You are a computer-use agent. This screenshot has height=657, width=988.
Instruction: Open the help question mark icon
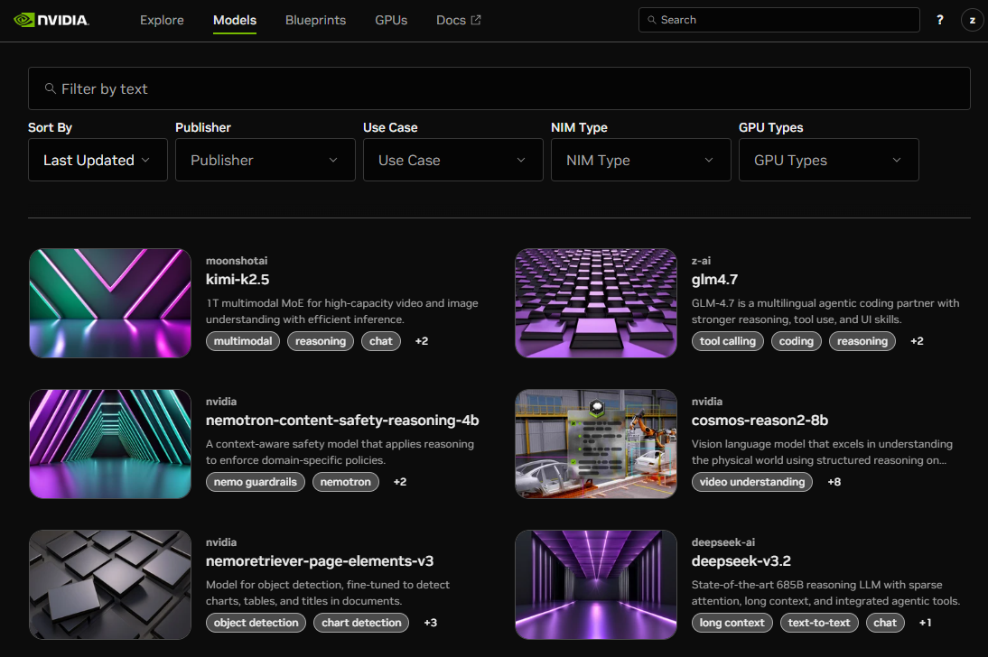coord(939,19)
